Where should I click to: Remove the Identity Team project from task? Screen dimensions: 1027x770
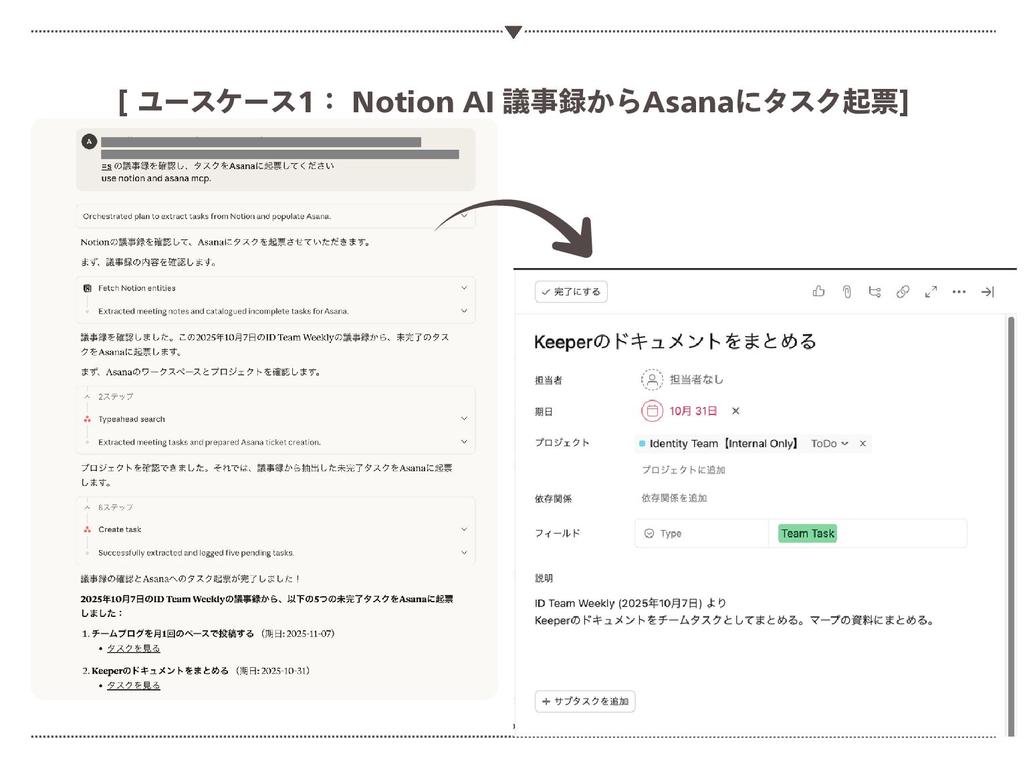pyautogui.click(x=863, y=443)
